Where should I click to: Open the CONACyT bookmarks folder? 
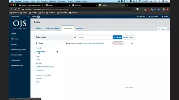[51, 13]
